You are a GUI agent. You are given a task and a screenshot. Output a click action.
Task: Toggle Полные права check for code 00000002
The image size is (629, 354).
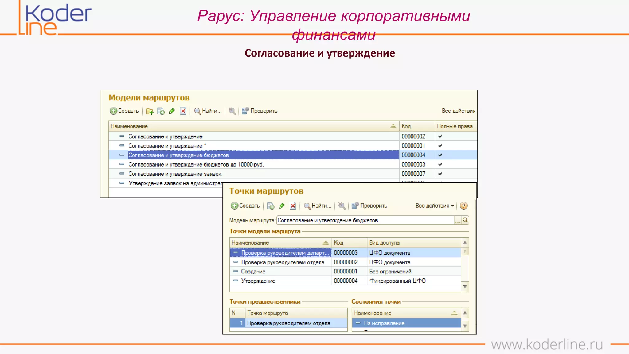pyautogui.click(x=440, y=136)
